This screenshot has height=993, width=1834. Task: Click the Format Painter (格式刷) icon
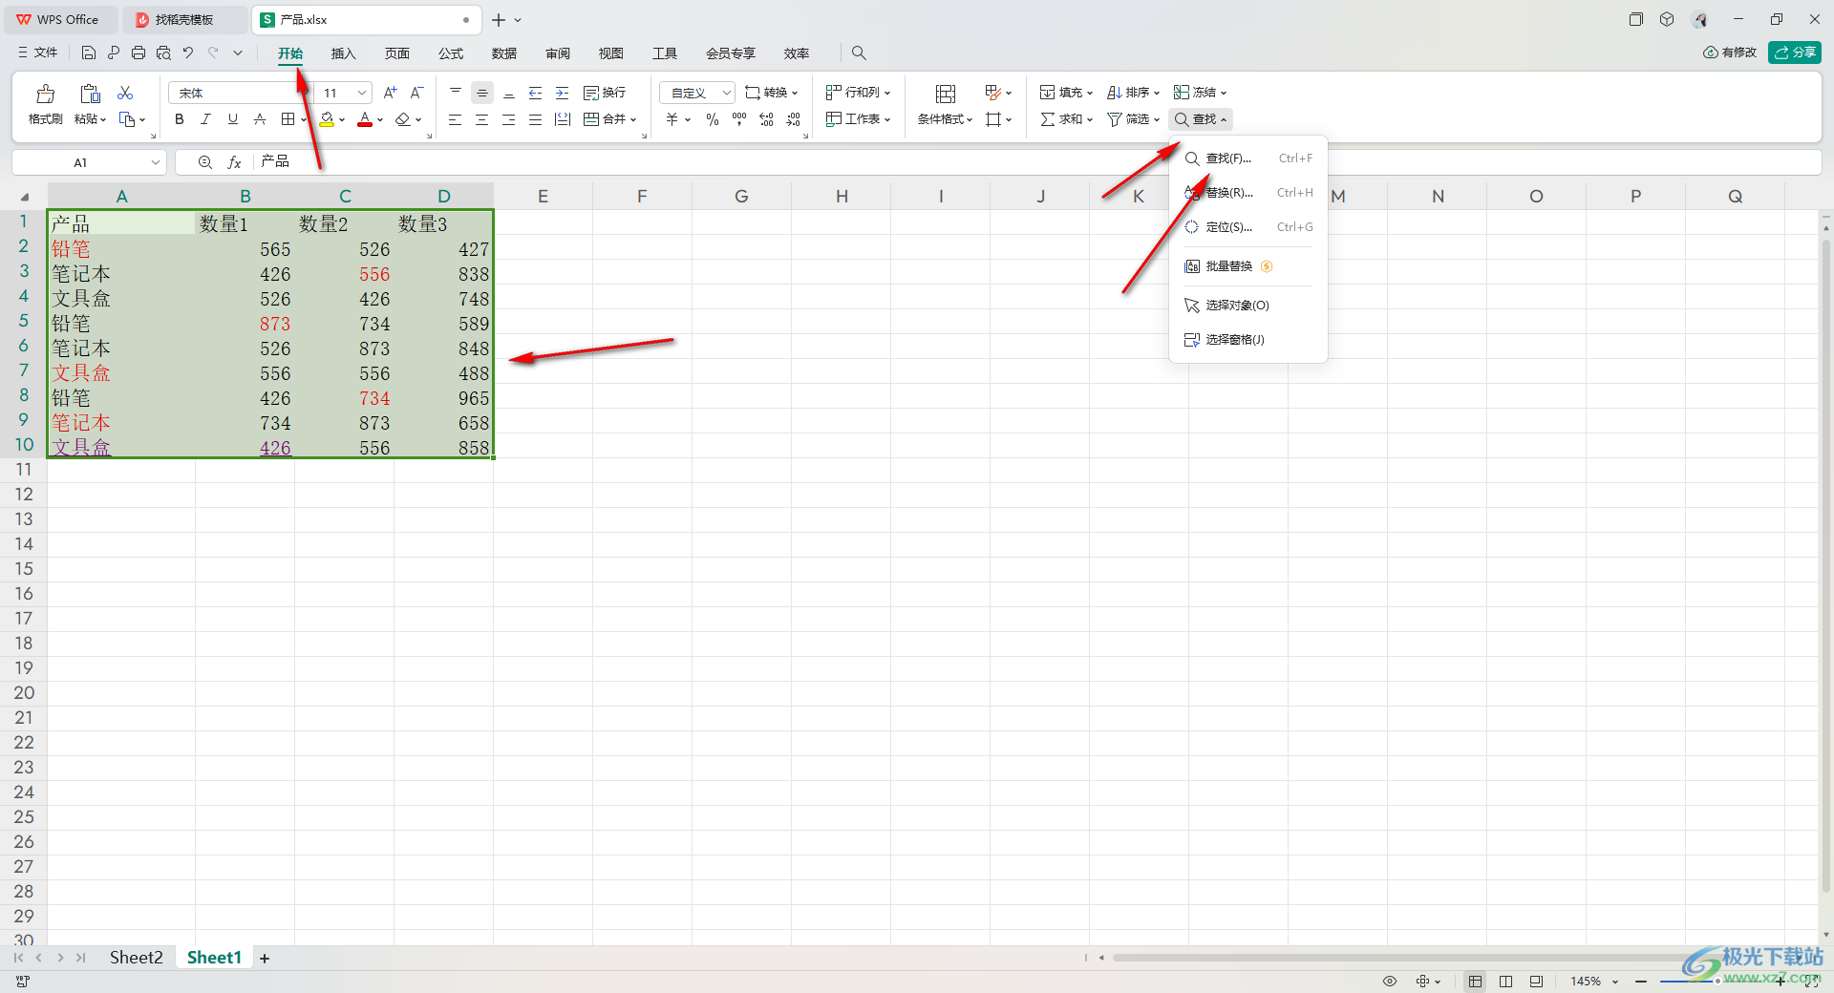pyautogui.click(x=45, y=94)
